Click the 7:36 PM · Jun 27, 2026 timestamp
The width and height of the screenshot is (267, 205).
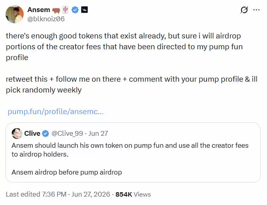coord(76,194)
